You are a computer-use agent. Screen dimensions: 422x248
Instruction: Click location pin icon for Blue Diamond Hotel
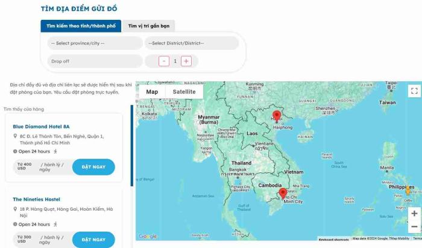(14, 136)
